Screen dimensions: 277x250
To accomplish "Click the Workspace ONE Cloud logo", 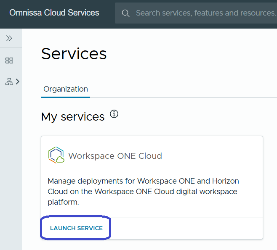I will point(56,155).
